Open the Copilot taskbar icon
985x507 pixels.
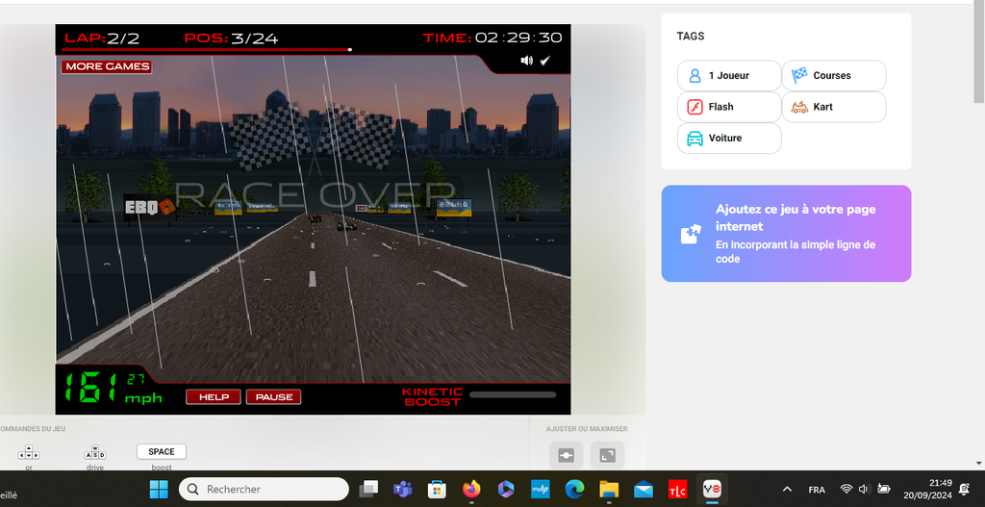coord(506,489)
